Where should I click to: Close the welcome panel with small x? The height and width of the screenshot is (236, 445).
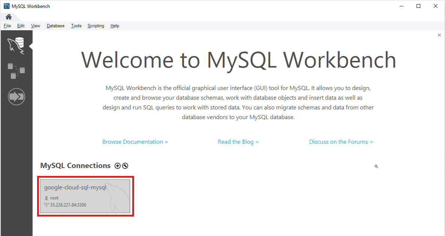pyautogui.click(x=439, y=35)
